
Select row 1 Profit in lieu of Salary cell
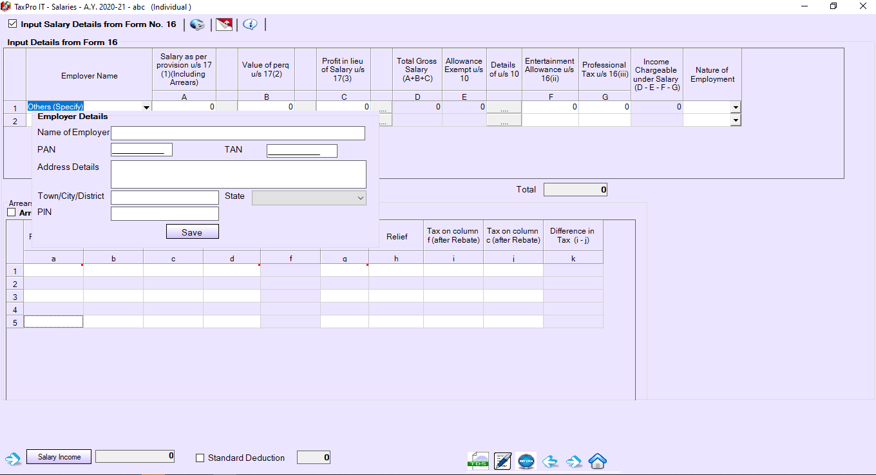click(x=343, y=107)
